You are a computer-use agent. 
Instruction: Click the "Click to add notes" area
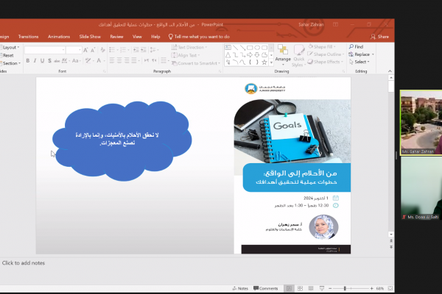click(24, 262)
